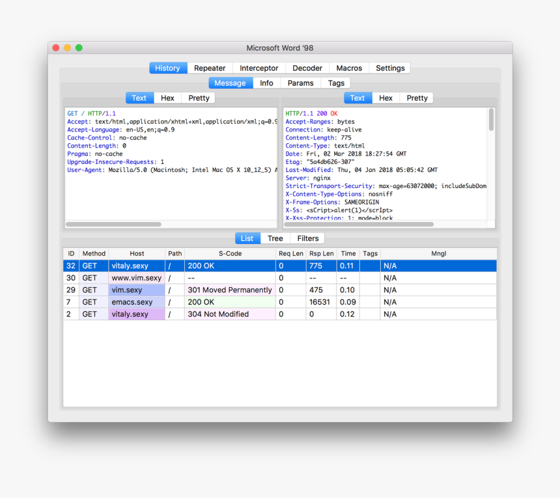Select the www.vim.sexy request row
Image resolution: width=560 pixels, height=498 pixels.
137,277
